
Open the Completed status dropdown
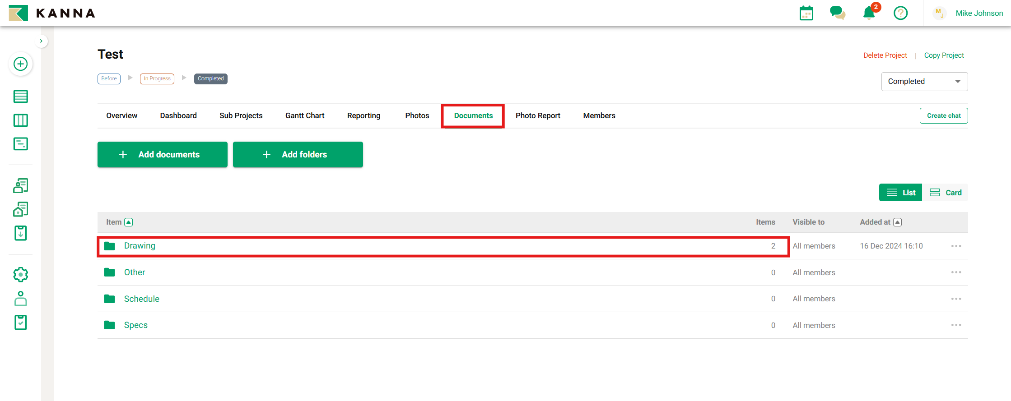[924, 82]
